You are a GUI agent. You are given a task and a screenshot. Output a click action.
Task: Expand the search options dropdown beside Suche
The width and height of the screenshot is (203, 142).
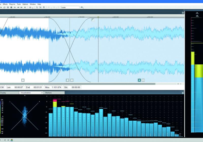(x=82, y=7)
